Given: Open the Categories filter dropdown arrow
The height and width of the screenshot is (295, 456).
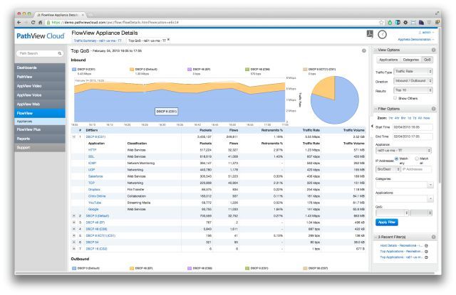Looking at the screenshot, I should coord(430,185).
